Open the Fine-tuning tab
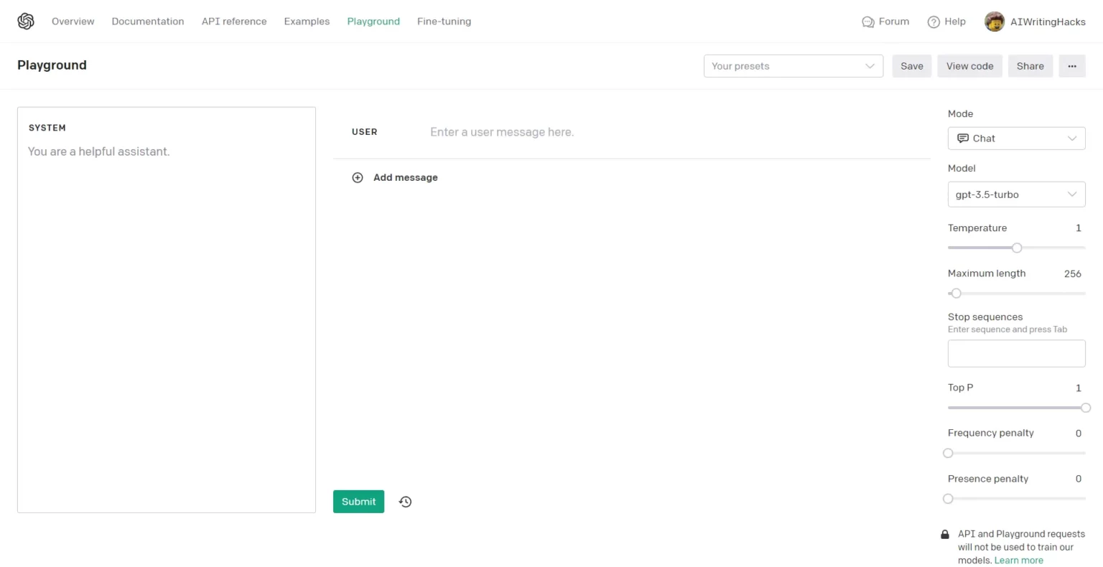The image size is (1103, 567). tap(444, 22)
